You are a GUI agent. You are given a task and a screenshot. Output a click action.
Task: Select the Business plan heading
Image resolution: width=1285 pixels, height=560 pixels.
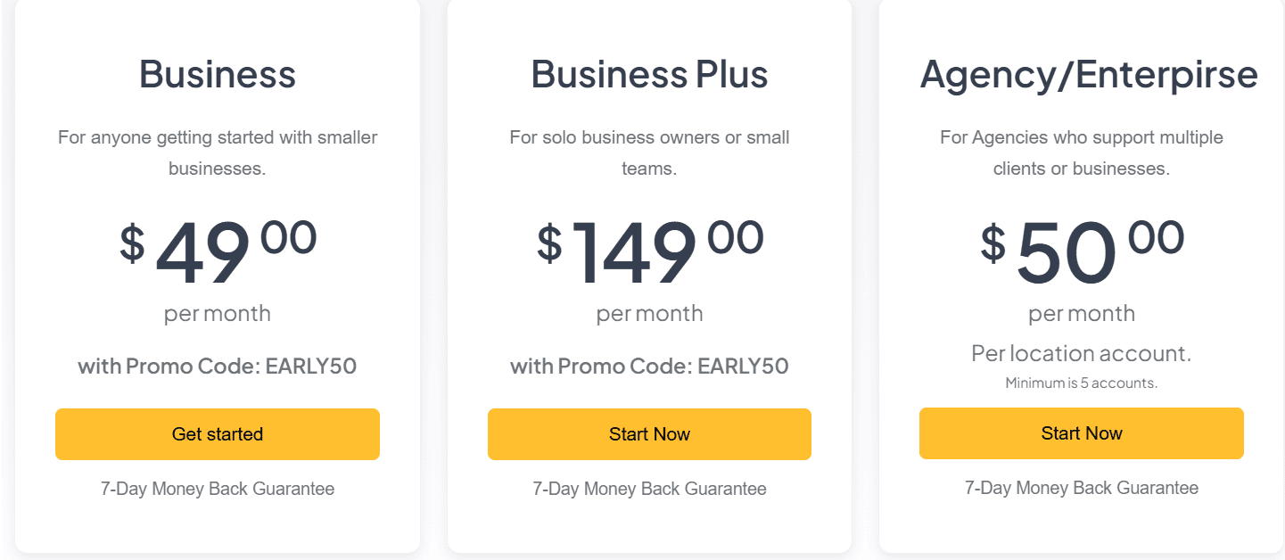(x=217, y=74)
